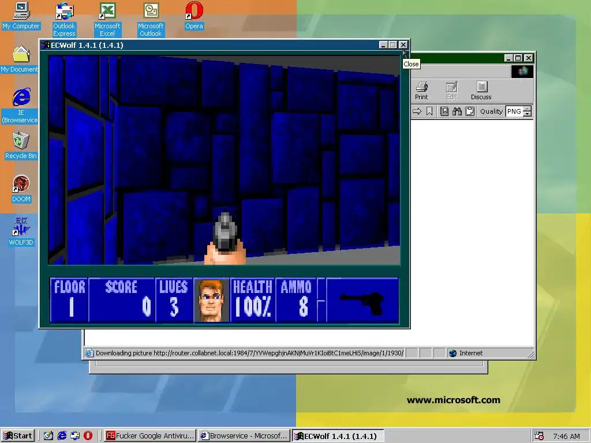
Task: Click the HEALTH 100% readout in game HUD
Action: click(x=253, y=300)
